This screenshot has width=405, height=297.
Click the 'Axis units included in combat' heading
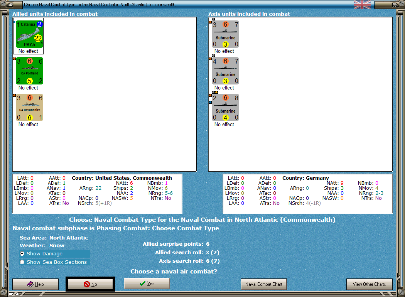pos(249,14)
